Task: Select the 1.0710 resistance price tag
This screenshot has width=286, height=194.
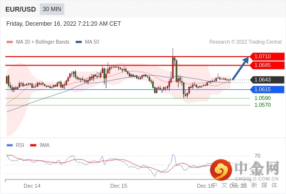Action: pos(267,56)
